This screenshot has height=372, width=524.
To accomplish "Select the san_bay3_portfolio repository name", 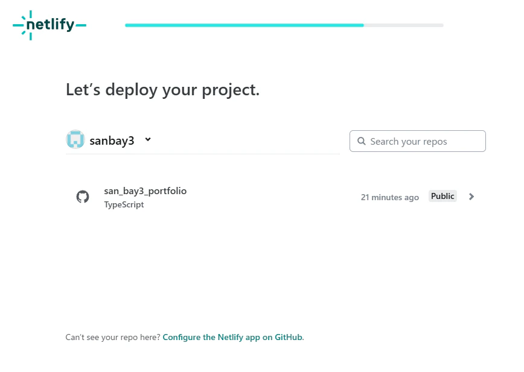I will coord(145,191).
